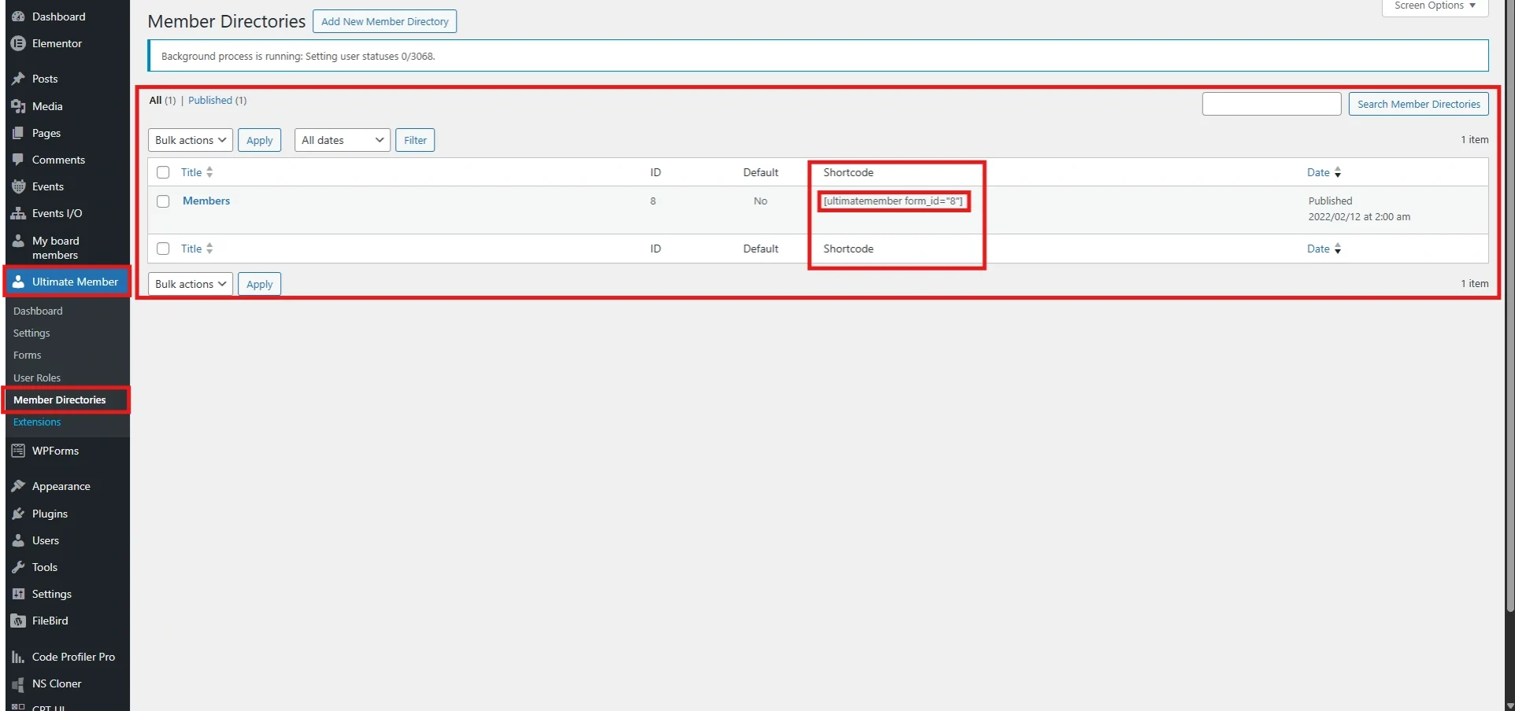Open the User Roles submenu item
The image size is (1515, 711).
click(37, 378)
